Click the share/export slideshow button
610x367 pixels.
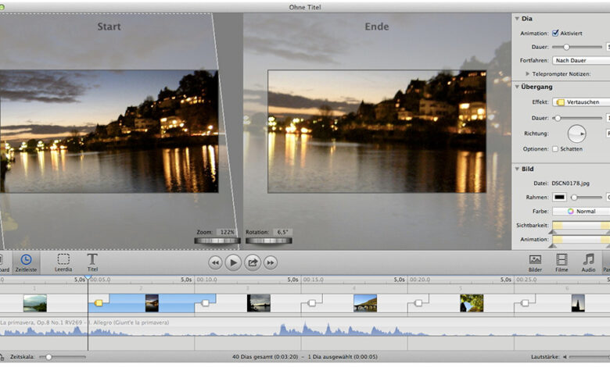coord(253,262)
